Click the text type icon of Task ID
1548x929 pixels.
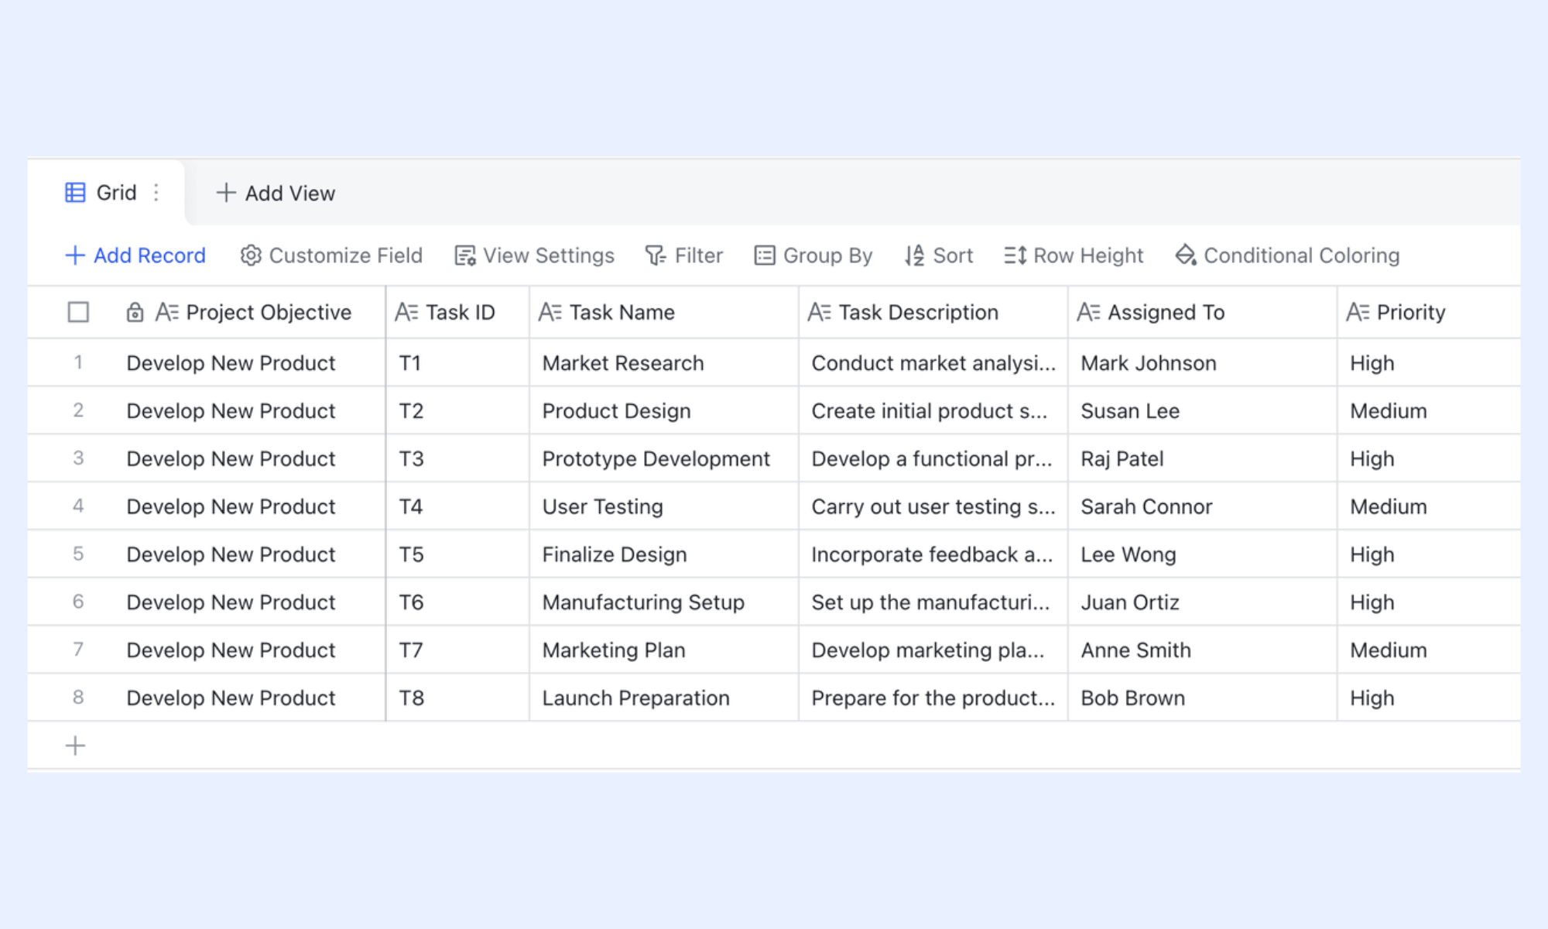[x=406, y=312]
